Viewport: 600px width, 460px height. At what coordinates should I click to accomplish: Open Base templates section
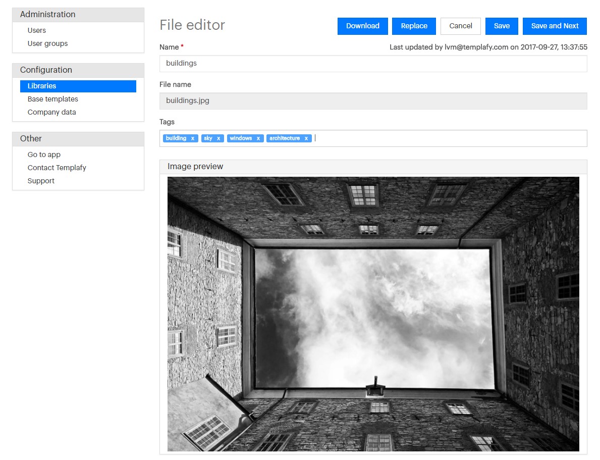[x=53, y=99]
